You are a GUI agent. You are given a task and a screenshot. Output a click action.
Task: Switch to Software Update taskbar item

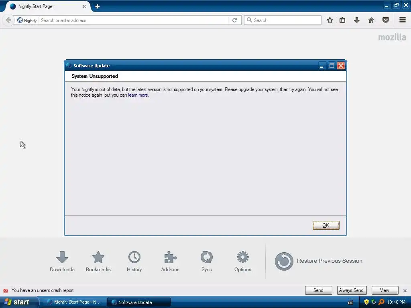tap(139, 302)
